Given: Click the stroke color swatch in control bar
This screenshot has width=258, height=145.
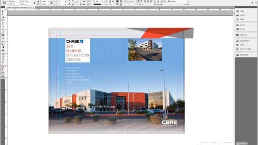Looking at the screenshot, I should click(x=88, y=4).
